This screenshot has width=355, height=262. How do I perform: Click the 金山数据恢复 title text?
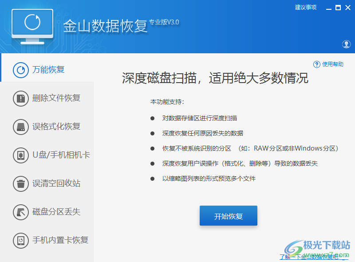coord(105,26)
